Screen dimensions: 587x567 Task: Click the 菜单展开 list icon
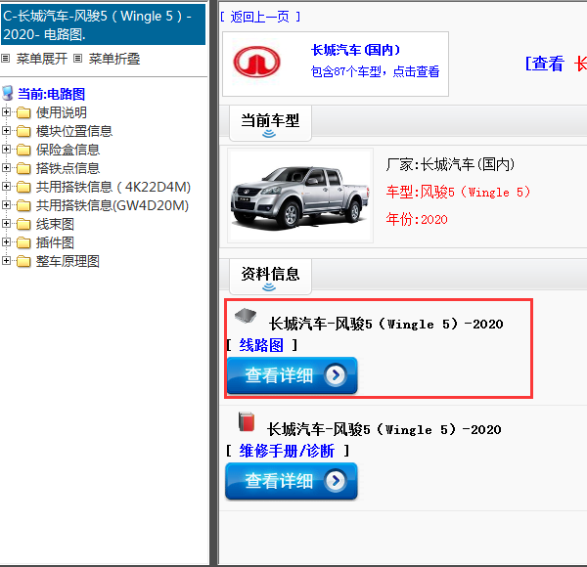(5, 59)
